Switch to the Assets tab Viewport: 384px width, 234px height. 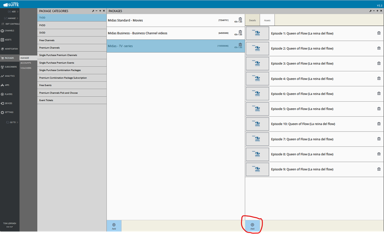point(267,20)
